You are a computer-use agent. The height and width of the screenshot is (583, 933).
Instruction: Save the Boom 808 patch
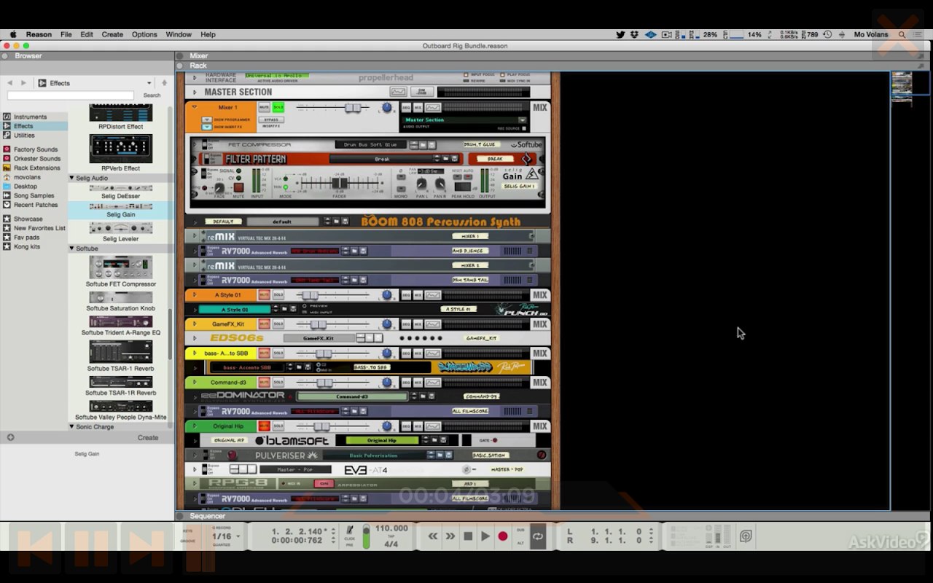click(347, 222)
